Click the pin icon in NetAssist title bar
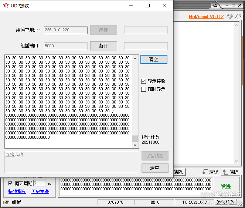This screenshot has width=245, height=208. coord(215,6)
